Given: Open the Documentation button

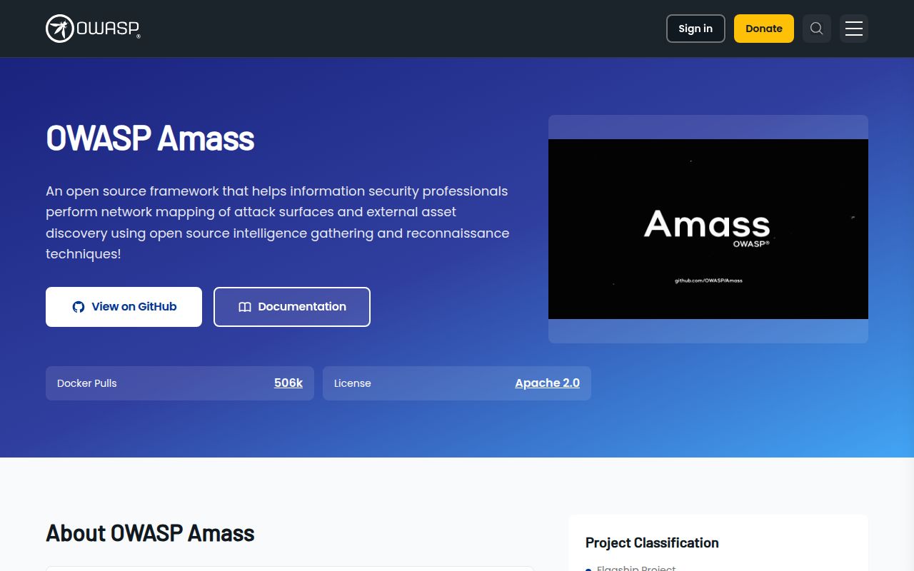Looking at the screenshot, I should point(292,307).
